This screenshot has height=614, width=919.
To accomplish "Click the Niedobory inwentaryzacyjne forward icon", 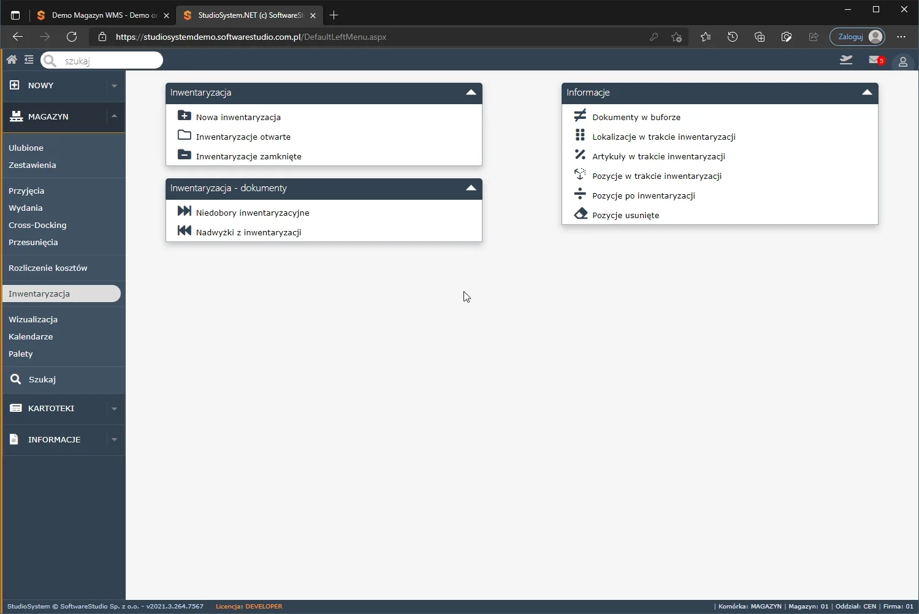I will point(184,211).
